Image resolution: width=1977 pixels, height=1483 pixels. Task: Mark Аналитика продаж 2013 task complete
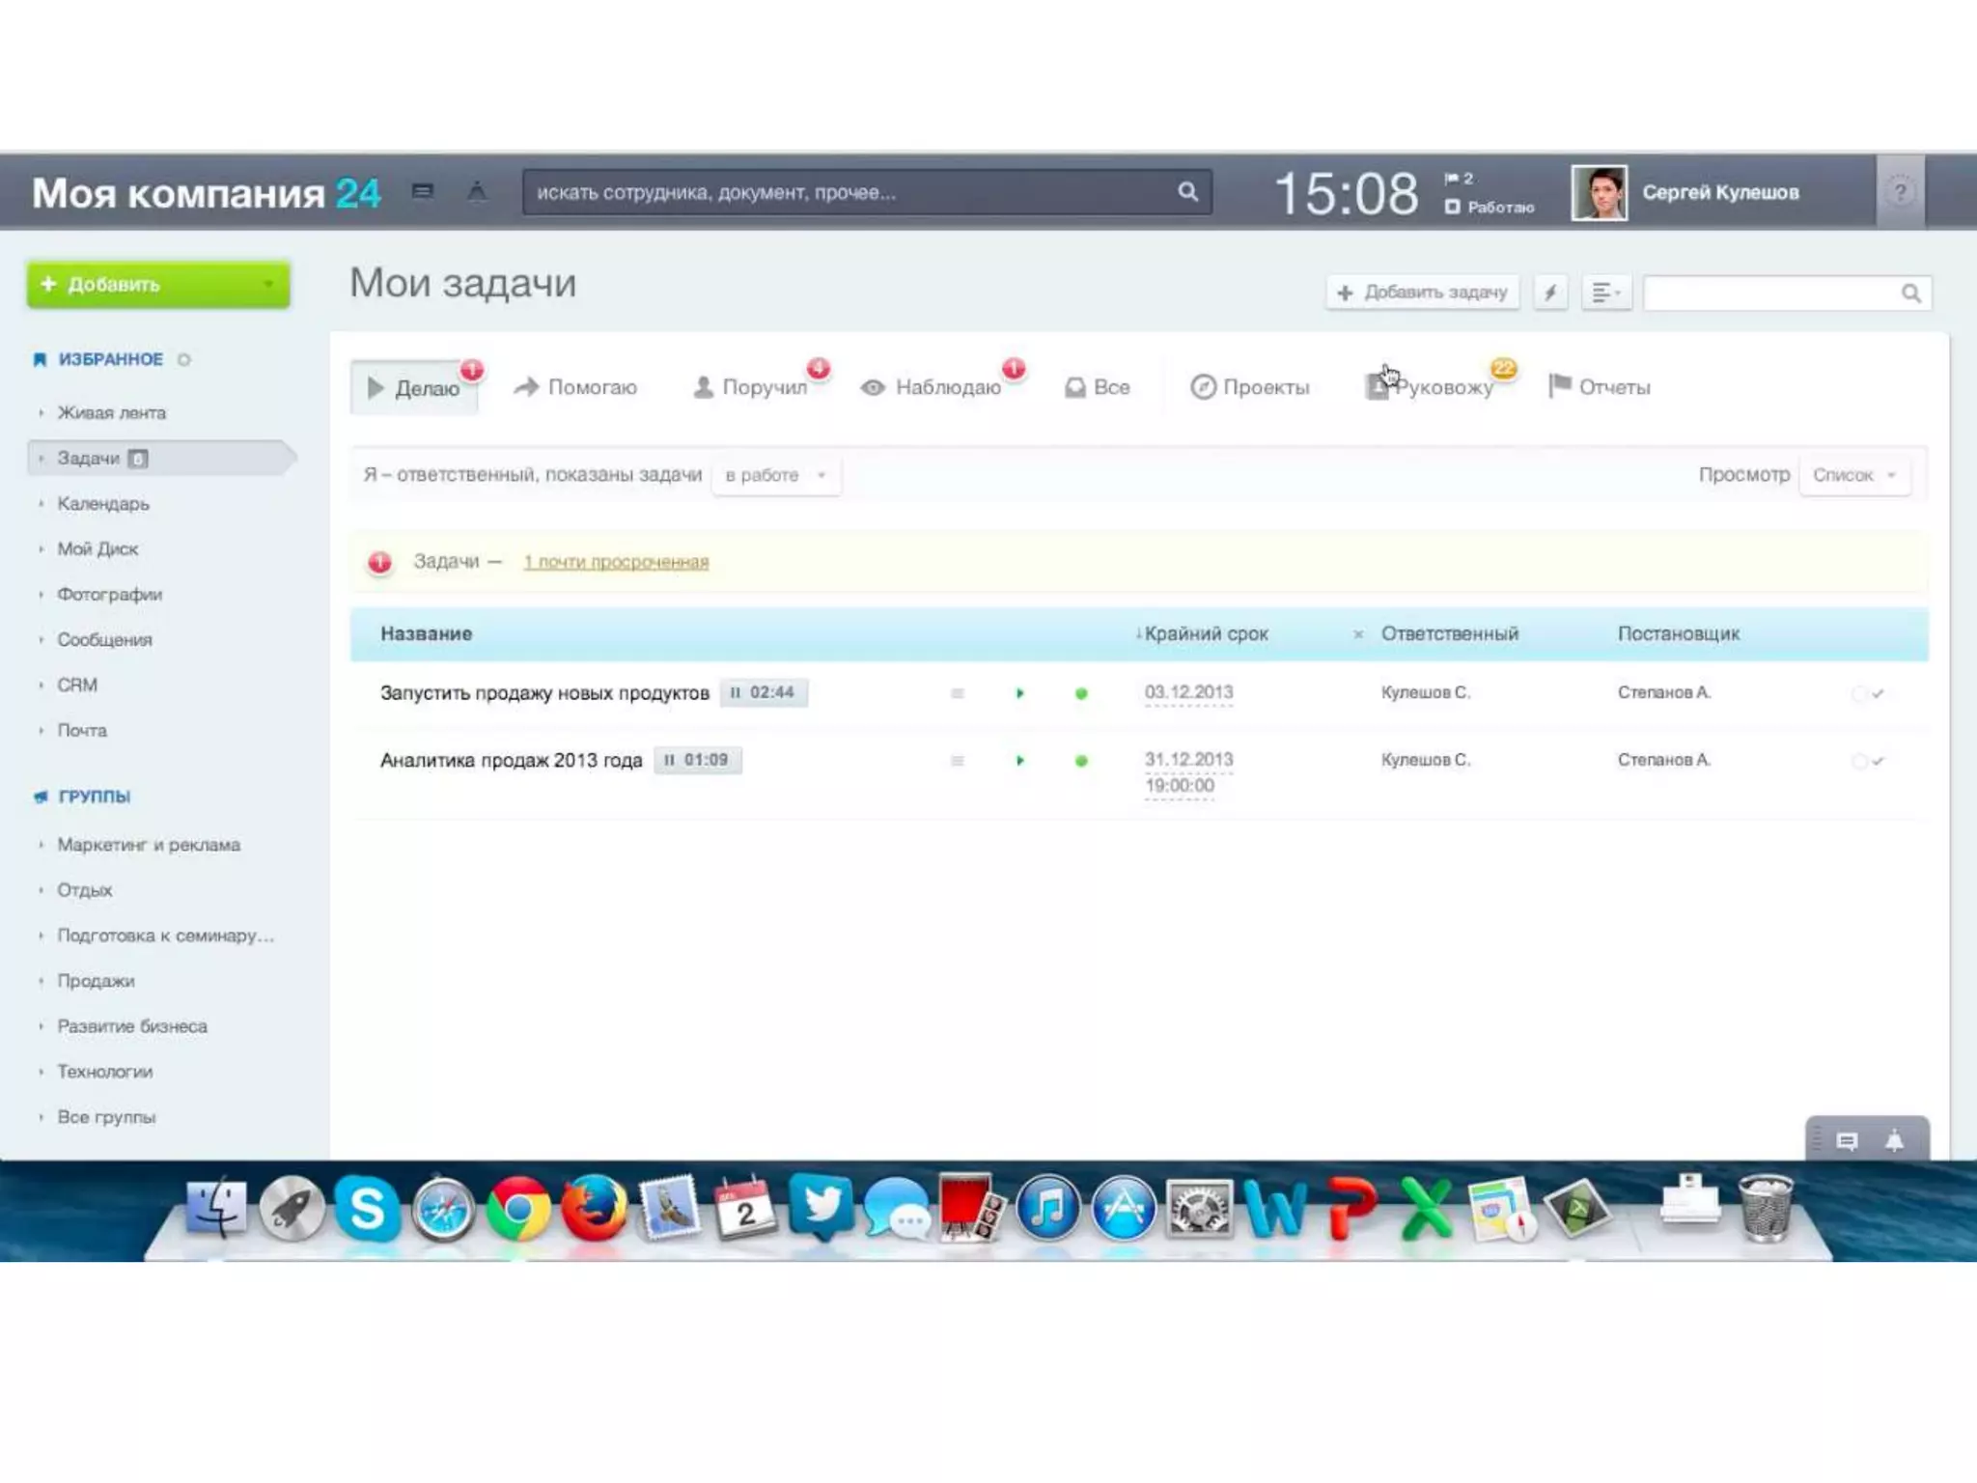pyautogui.click(x=1877, y=761)
